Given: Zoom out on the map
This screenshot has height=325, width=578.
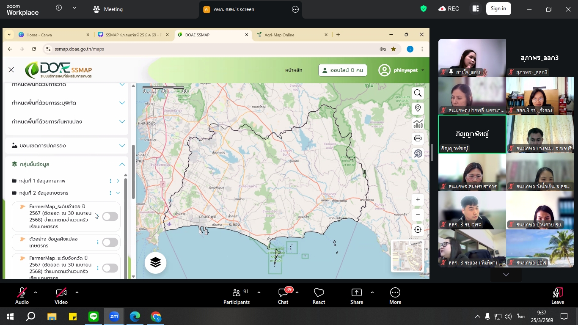Looking at the screenshot, I should pyautogui.click(x=418, y=215).
